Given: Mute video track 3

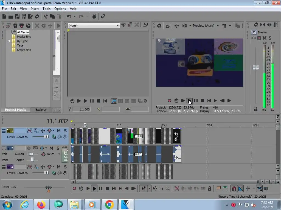Looking at the screenshot, I should pos(59,167).
